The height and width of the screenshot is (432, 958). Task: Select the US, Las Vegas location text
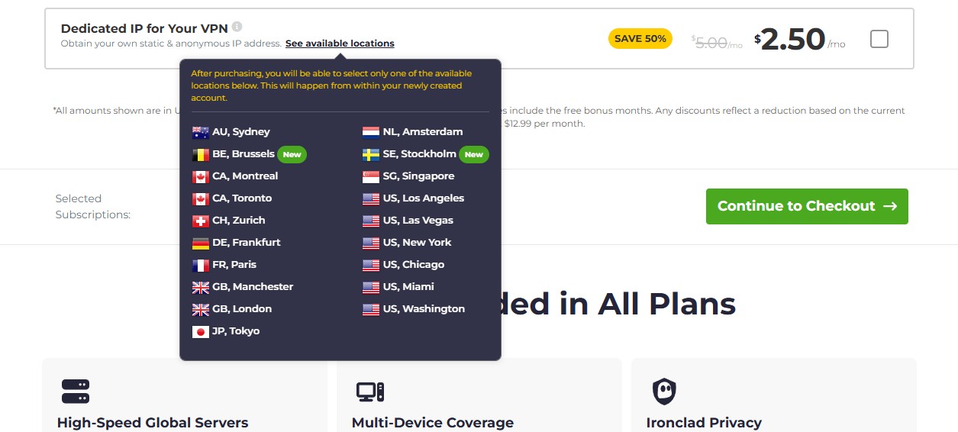tap(418, 221)
